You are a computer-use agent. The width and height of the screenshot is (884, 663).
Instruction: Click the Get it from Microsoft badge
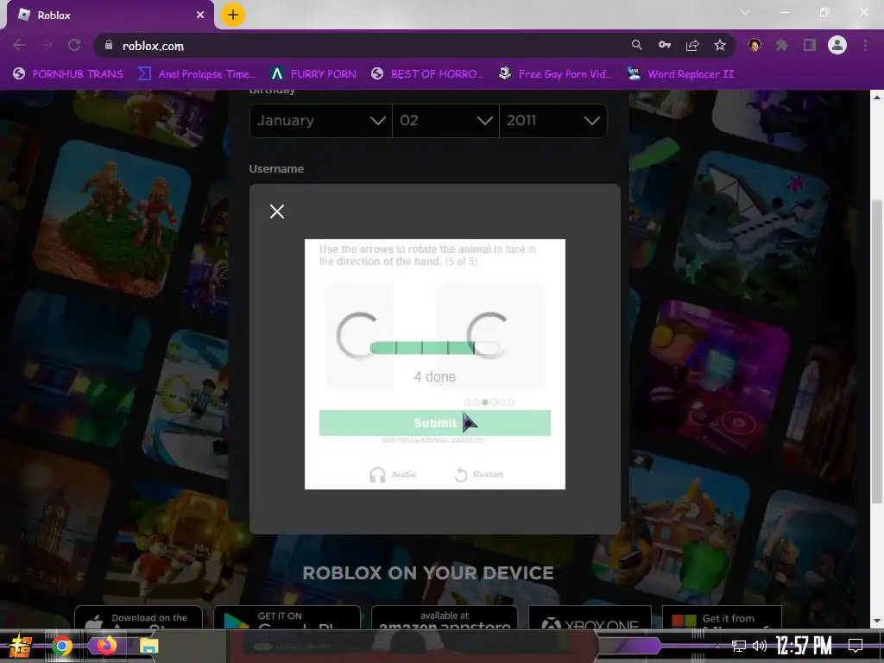coord(723,617)
